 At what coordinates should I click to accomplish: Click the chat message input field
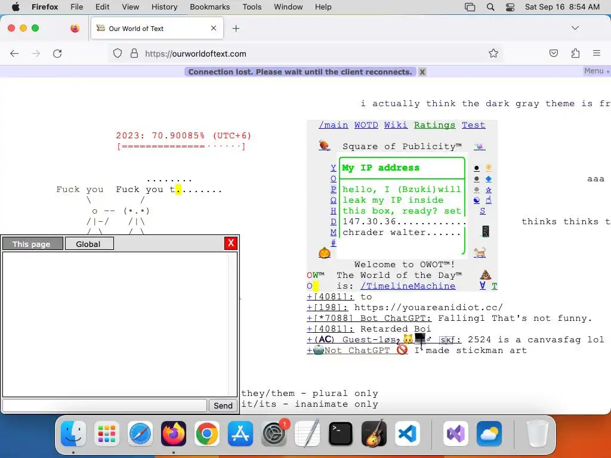click(x=104, y=406)
